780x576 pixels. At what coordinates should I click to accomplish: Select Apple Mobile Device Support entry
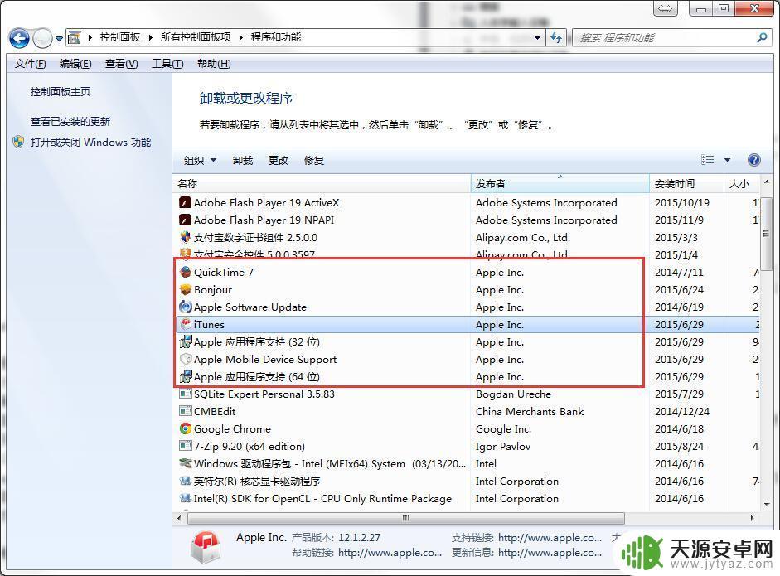tap(265, 359)
